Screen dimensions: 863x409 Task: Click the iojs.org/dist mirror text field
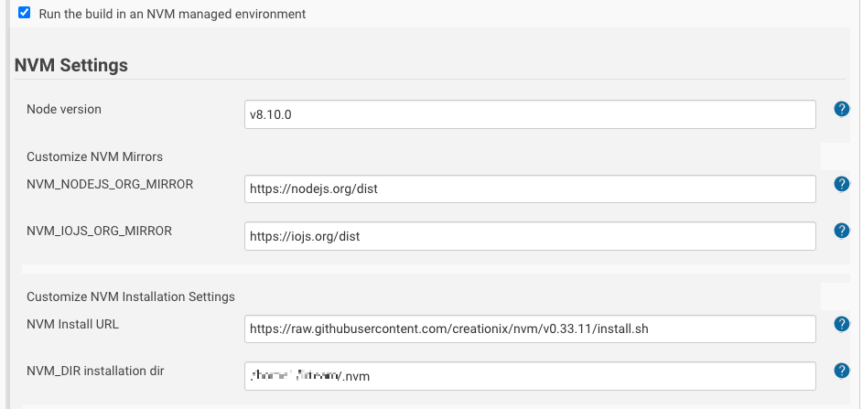click(x=529, y=236)
